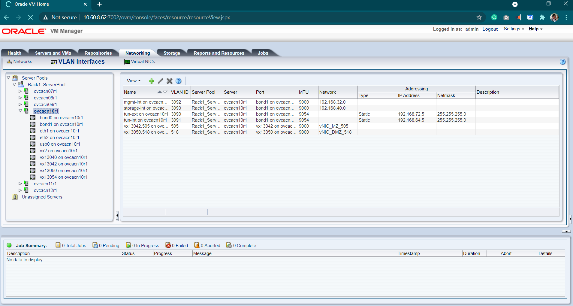Switch to the Repositories tab
The image size is (573, 306).
tap(98, 53)
